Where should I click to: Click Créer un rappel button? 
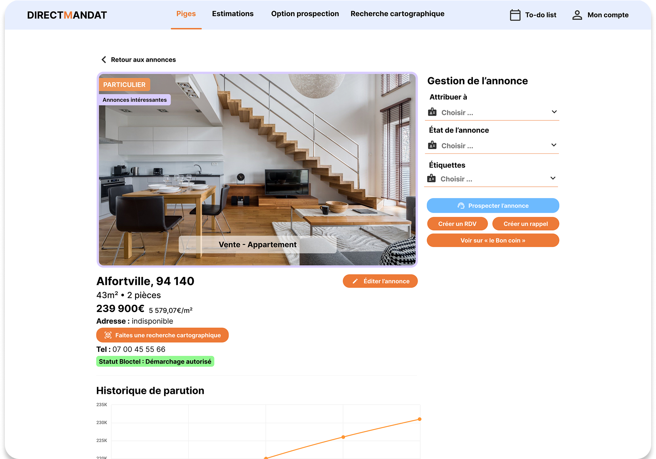click(x=526, y=224)
